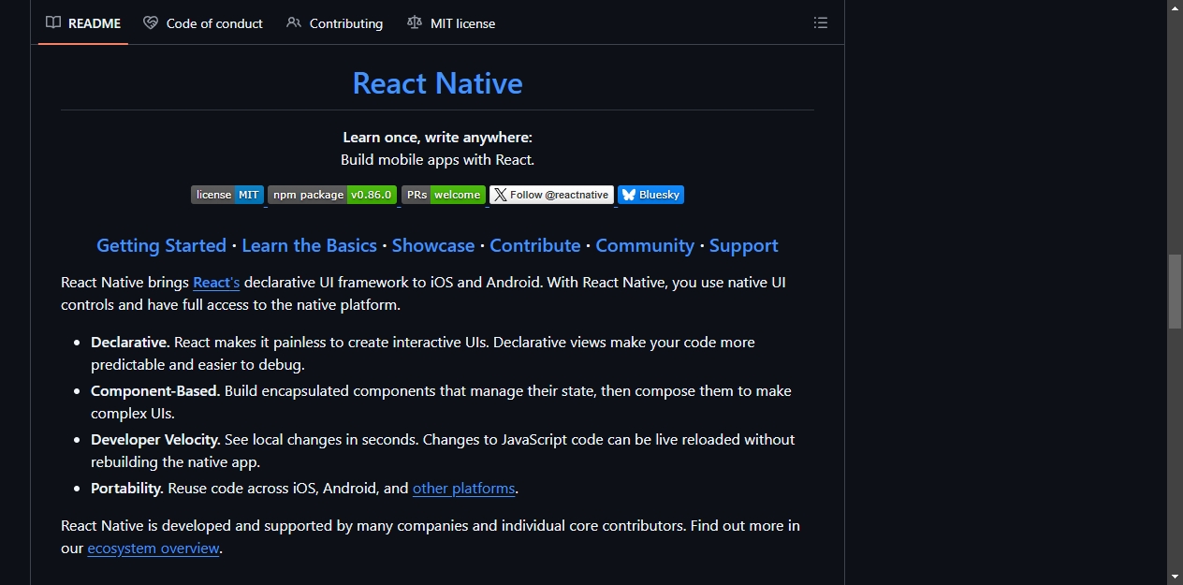Click the 'Learn once, write anywhere:' text
Screen dimensions: 1183x585
click(x=437, y=137)
